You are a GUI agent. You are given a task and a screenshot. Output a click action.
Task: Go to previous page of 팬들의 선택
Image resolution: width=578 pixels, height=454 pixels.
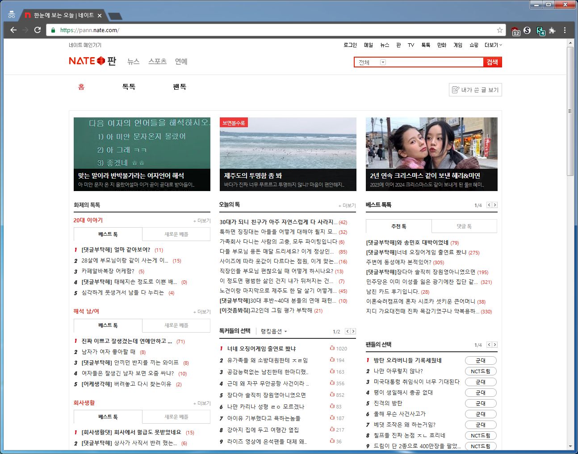[489, 345]
